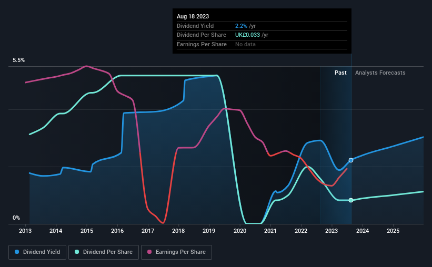The height and width of the screenshot is (267, 432).
Task: Click the 2019 x-axis label
Action: tap(209, 231)
